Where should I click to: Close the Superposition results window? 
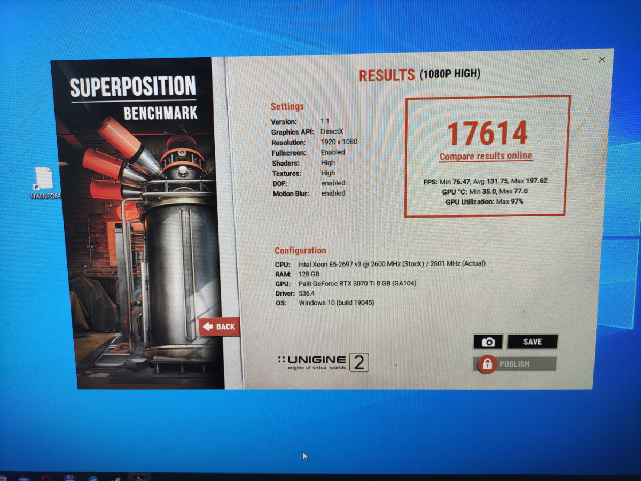pyautogui.click(x=602, y=60)
